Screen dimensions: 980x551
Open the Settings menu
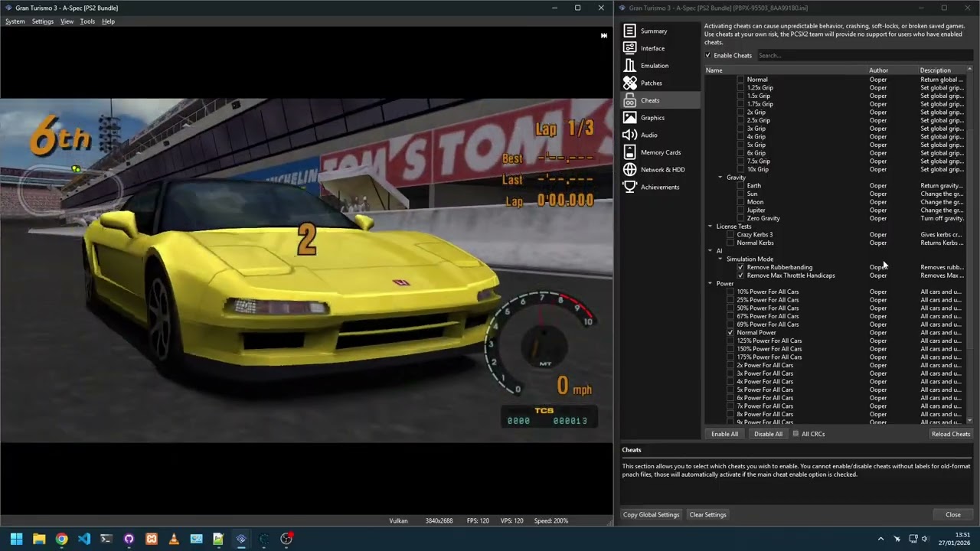43,21
